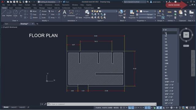Image resolution: width=196 pixels, height=110 pixels.
Task: Open the Annotate ribbon tab
Action: pyautogui.click(x=18, y=8)
